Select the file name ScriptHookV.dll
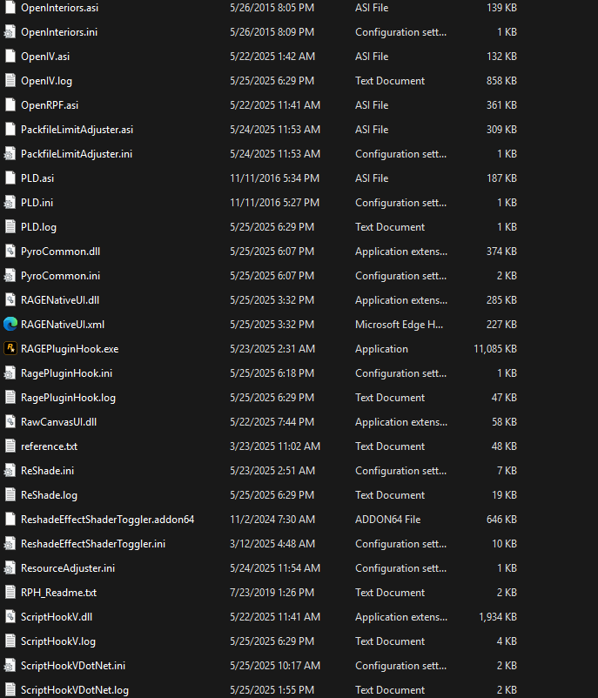The width and height of the screenshot is (598, 698). (57, 617)
